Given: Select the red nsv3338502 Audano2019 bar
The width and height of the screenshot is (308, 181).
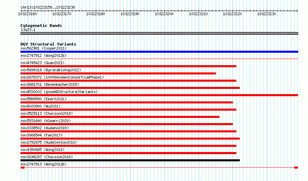Looking at the screenshot, I should (x=128, y=131).
